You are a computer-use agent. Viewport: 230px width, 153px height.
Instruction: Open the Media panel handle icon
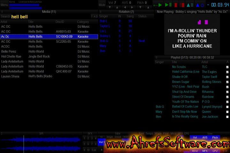click(x=2, y=11)
